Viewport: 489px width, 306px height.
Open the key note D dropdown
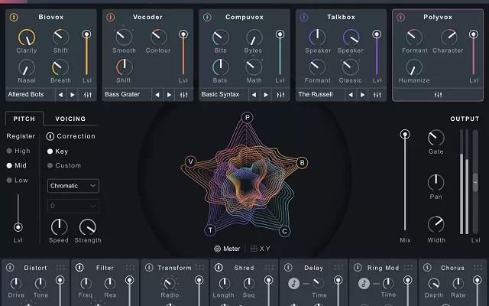tap(73, 206)
